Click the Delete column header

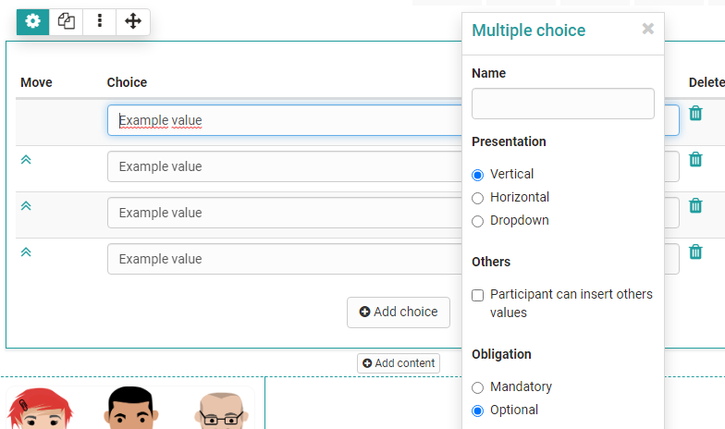707,82
